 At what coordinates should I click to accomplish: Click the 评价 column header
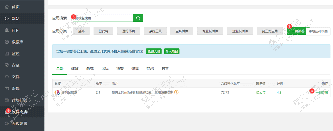click(280, 83)
